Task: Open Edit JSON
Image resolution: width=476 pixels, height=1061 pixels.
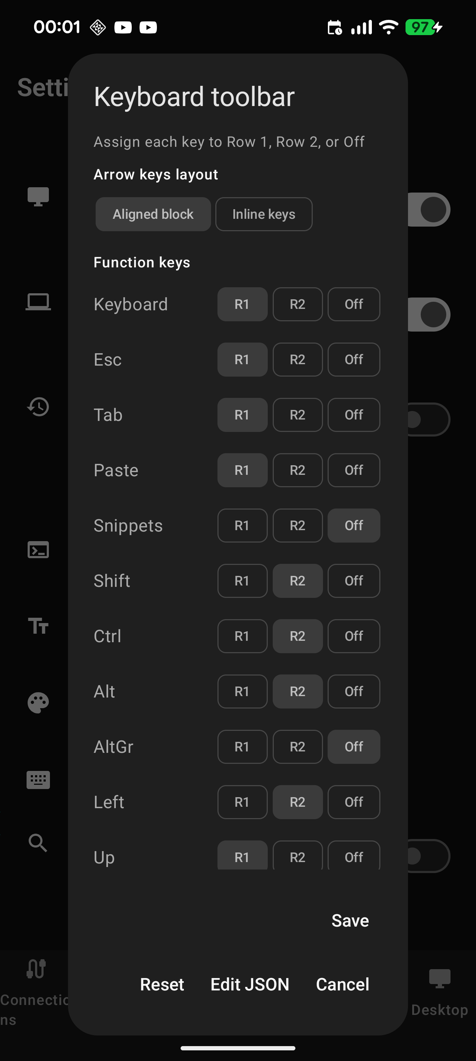Action: pyautogui.click(x=250, y=984)
